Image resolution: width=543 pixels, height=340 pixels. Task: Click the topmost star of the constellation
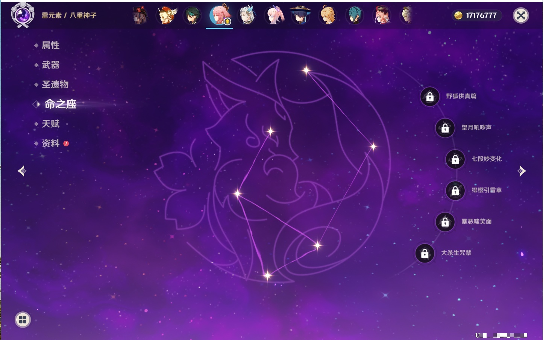point(306,70)
